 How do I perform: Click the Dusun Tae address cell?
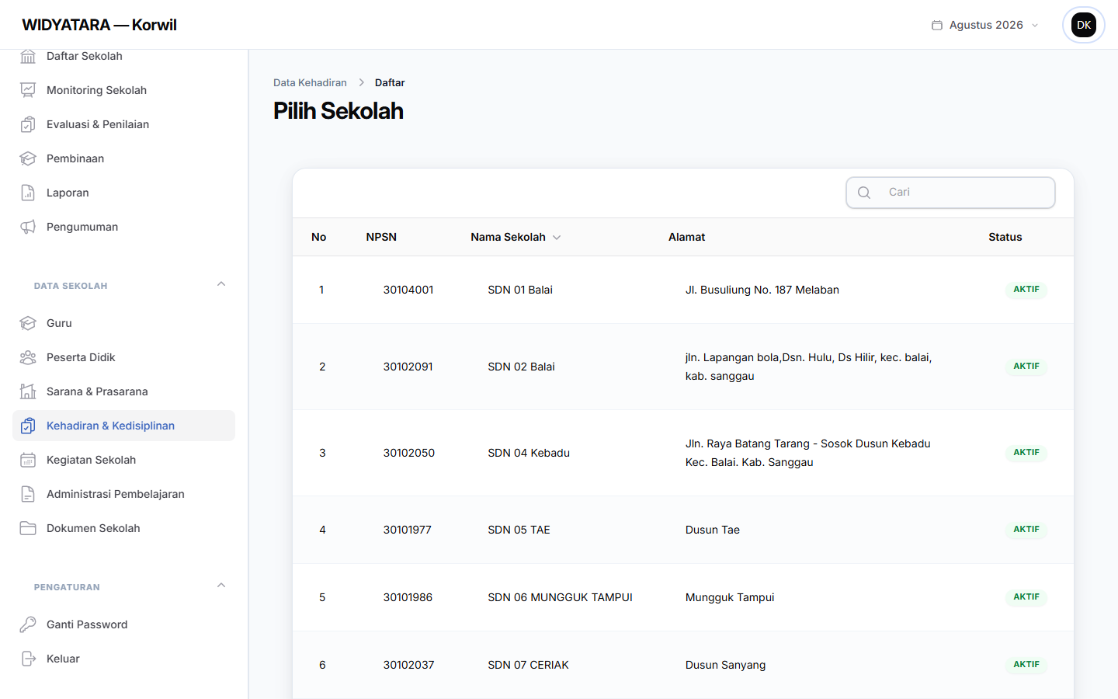pyautogui.click(x=713, y=530)
